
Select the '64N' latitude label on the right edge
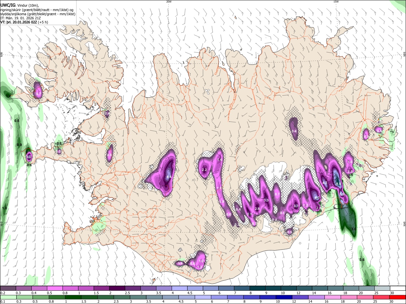coord(404,224)
